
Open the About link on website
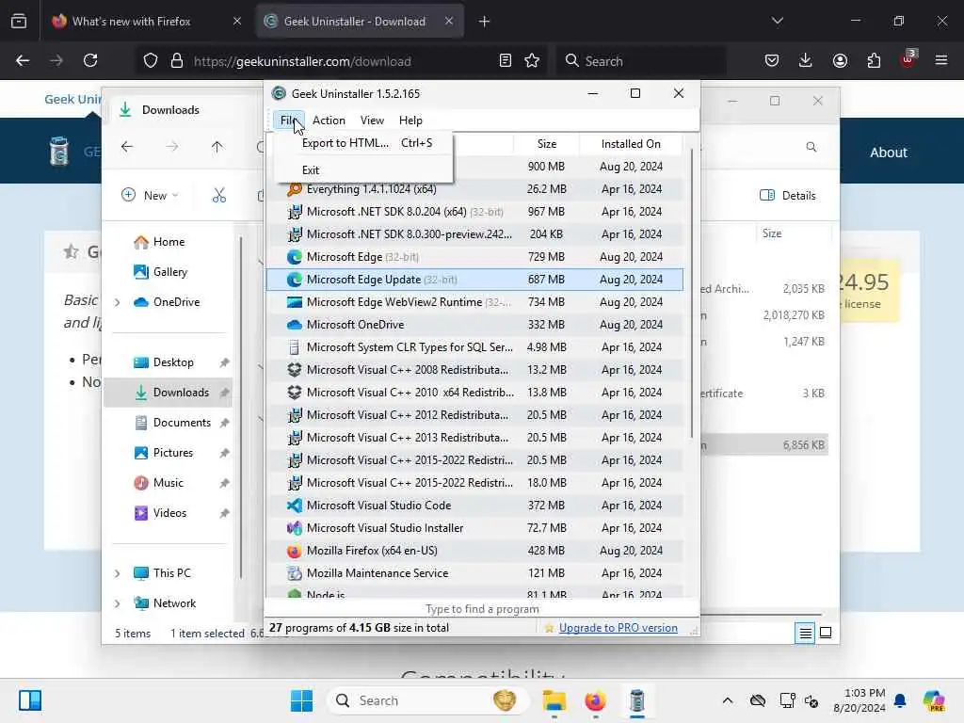click(888, 153)
